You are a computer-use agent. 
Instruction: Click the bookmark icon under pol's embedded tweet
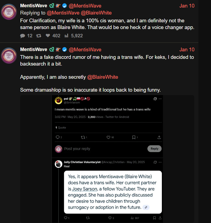point(134,137)
